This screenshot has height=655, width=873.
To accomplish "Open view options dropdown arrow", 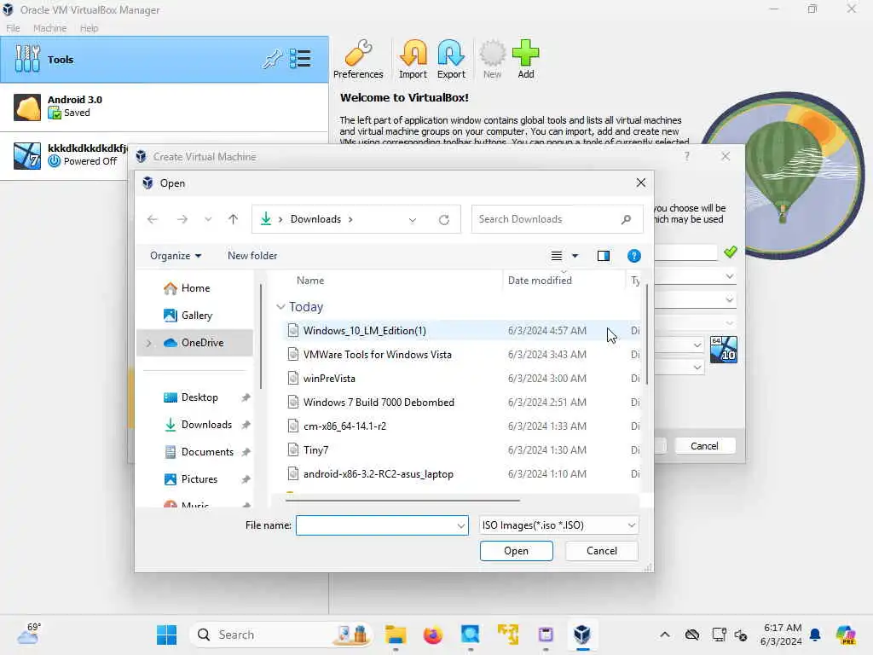I will click(x=575, y=256).
